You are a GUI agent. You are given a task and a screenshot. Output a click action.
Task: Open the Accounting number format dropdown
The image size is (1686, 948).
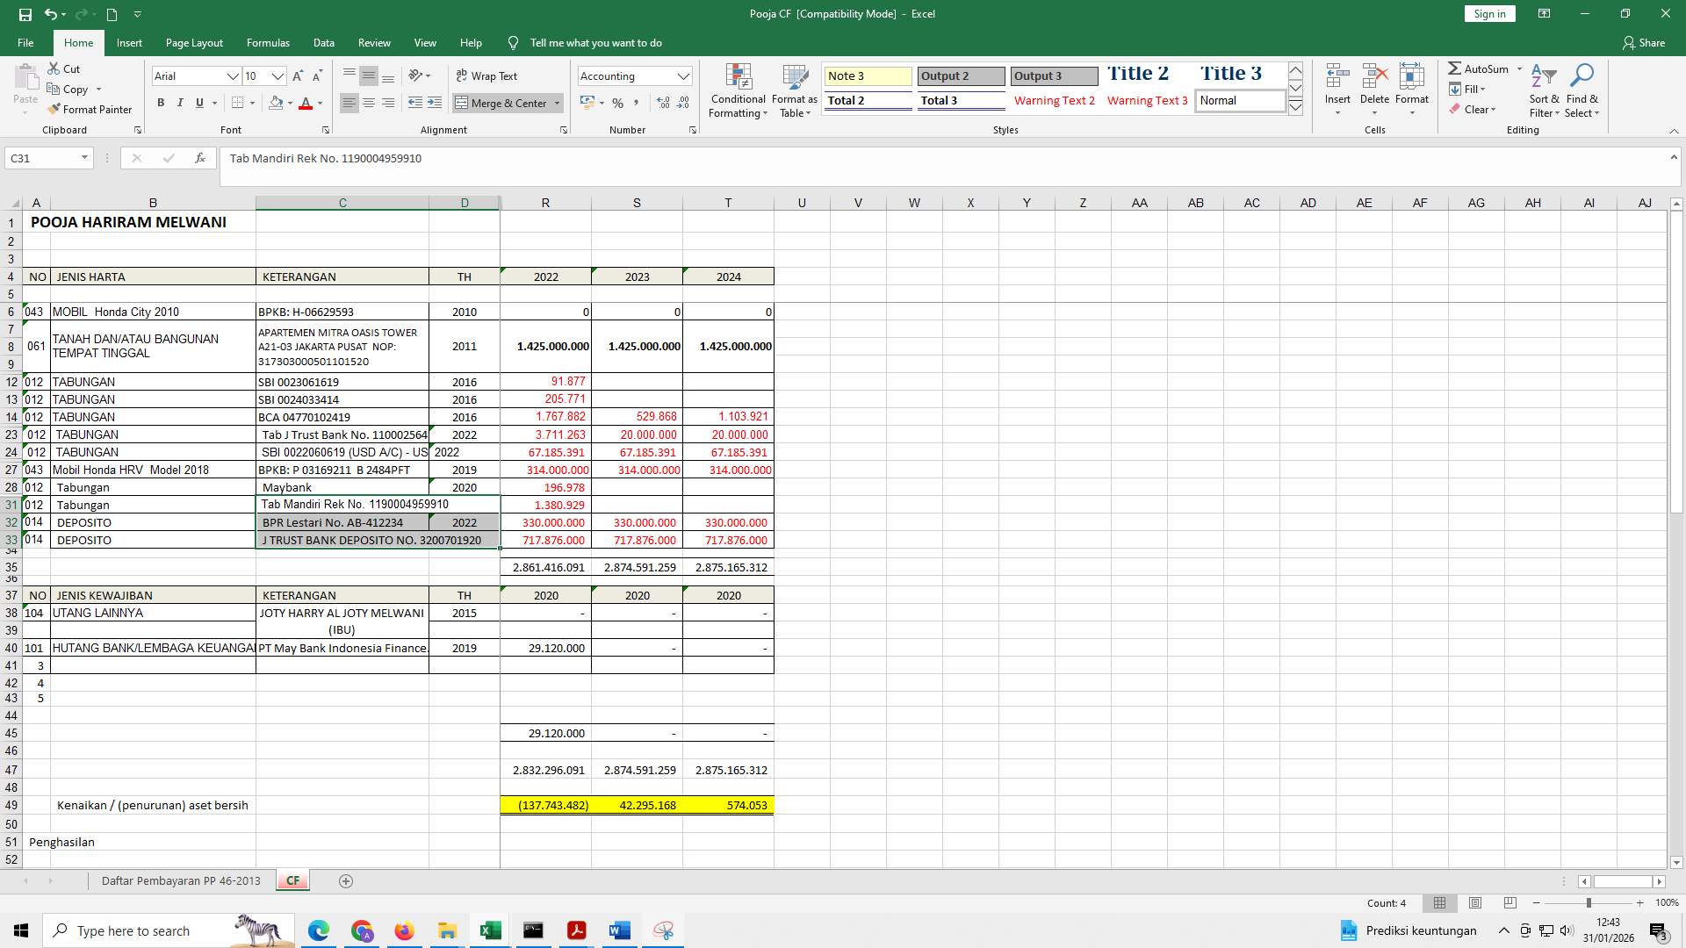tap(684, 75)
